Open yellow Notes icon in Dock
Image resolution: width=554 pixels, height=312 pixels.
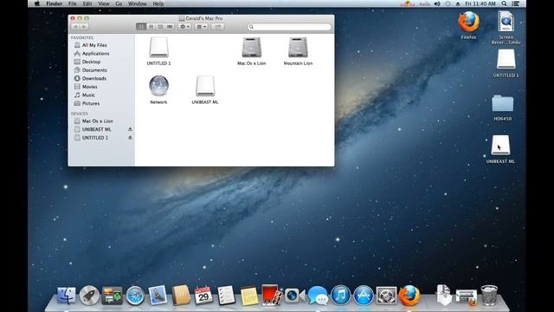click(249, 296)
